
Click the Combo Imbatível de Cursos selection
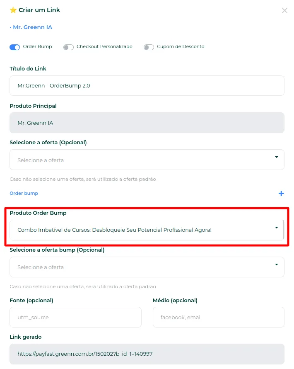[114, 230]
